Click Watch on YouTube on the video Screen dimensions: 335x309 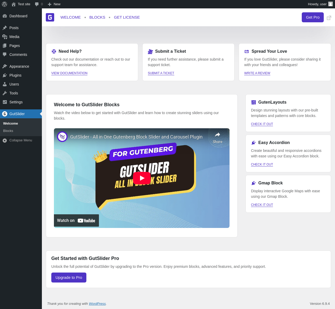point(76,221)
